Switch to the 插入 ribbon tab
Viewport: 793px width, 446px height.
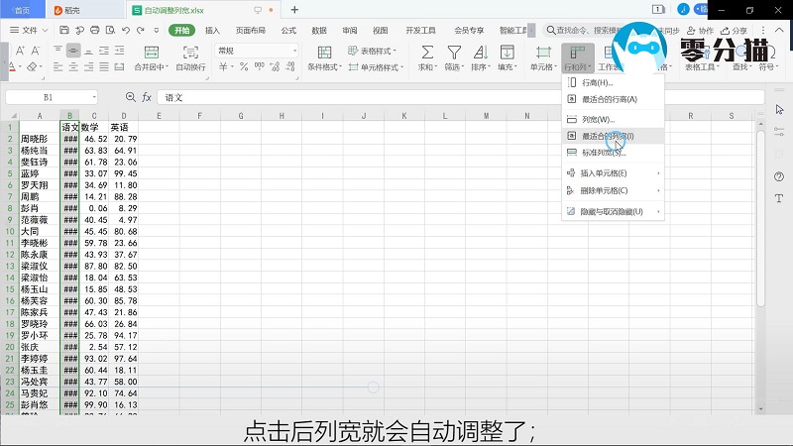[212, 30]
